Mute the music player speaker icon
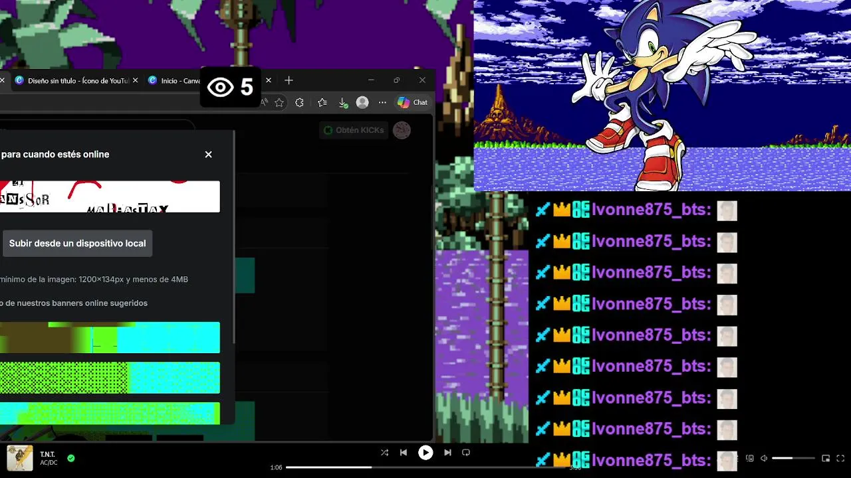Image resolution: width=851 pixels, height=478 pixels. 764,458
